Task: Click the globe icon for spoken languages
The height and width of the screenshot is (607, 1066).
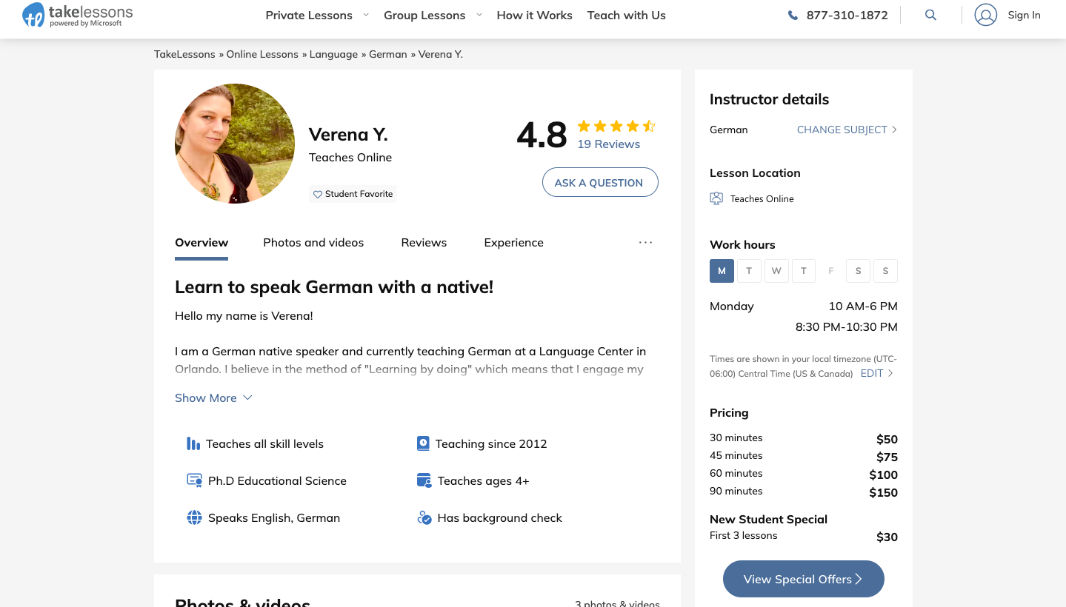Action: (194, 518)
